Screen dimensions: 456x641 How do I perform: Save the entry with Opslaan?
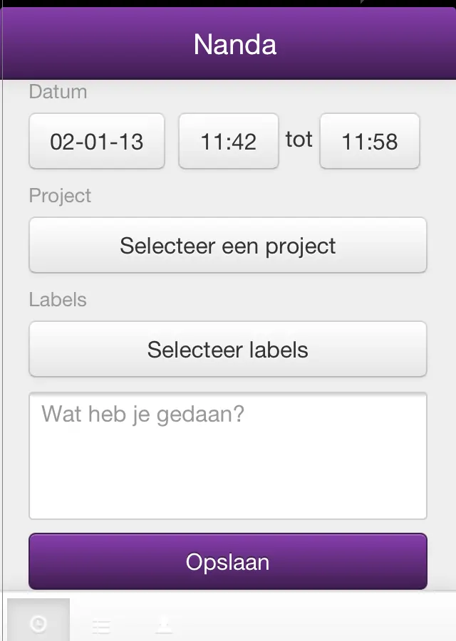click(x=228, y=561)
